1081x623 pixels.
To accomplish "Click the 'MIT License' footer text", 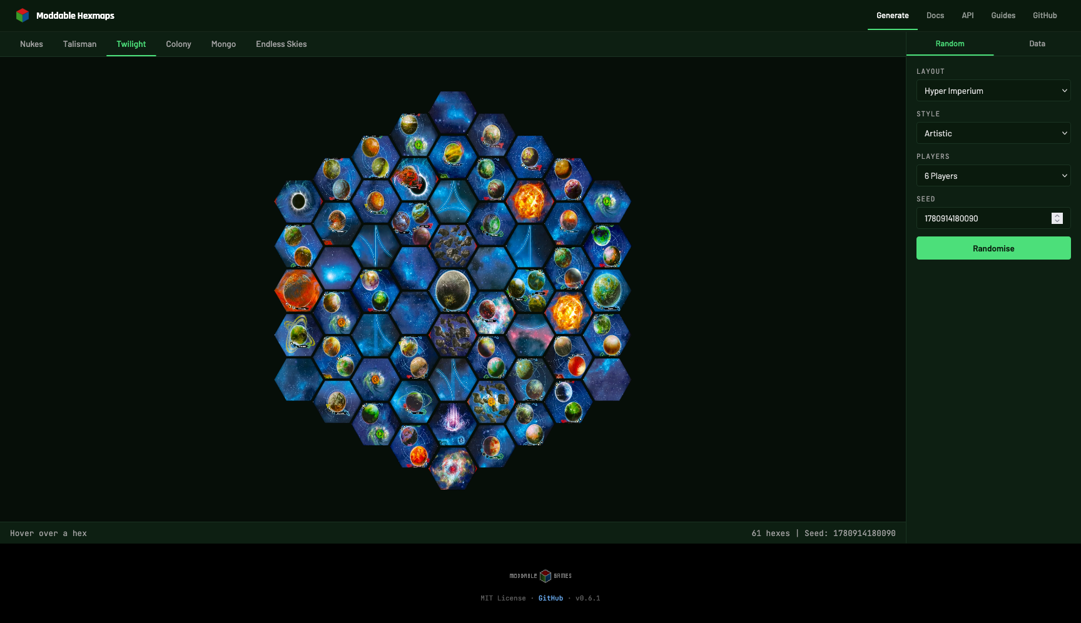I will [x=503, y=599].
